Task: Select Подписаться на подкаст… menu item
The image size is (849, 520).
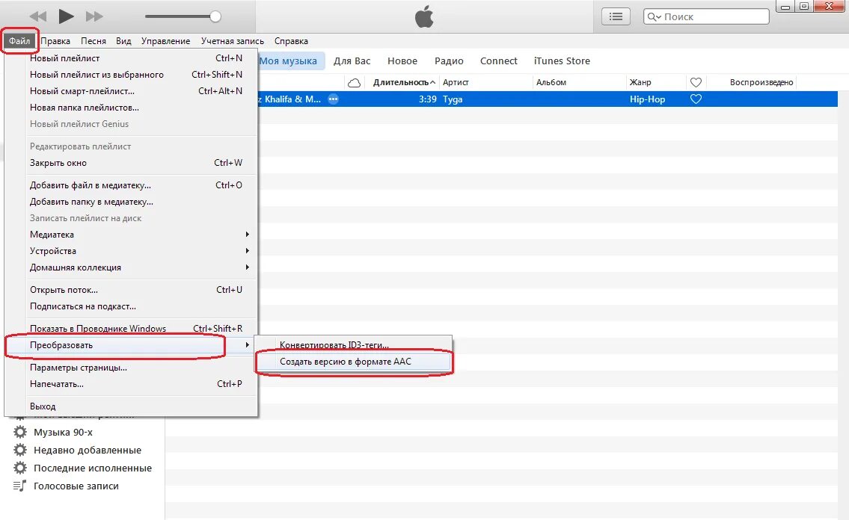Action: tap(130, 306)
